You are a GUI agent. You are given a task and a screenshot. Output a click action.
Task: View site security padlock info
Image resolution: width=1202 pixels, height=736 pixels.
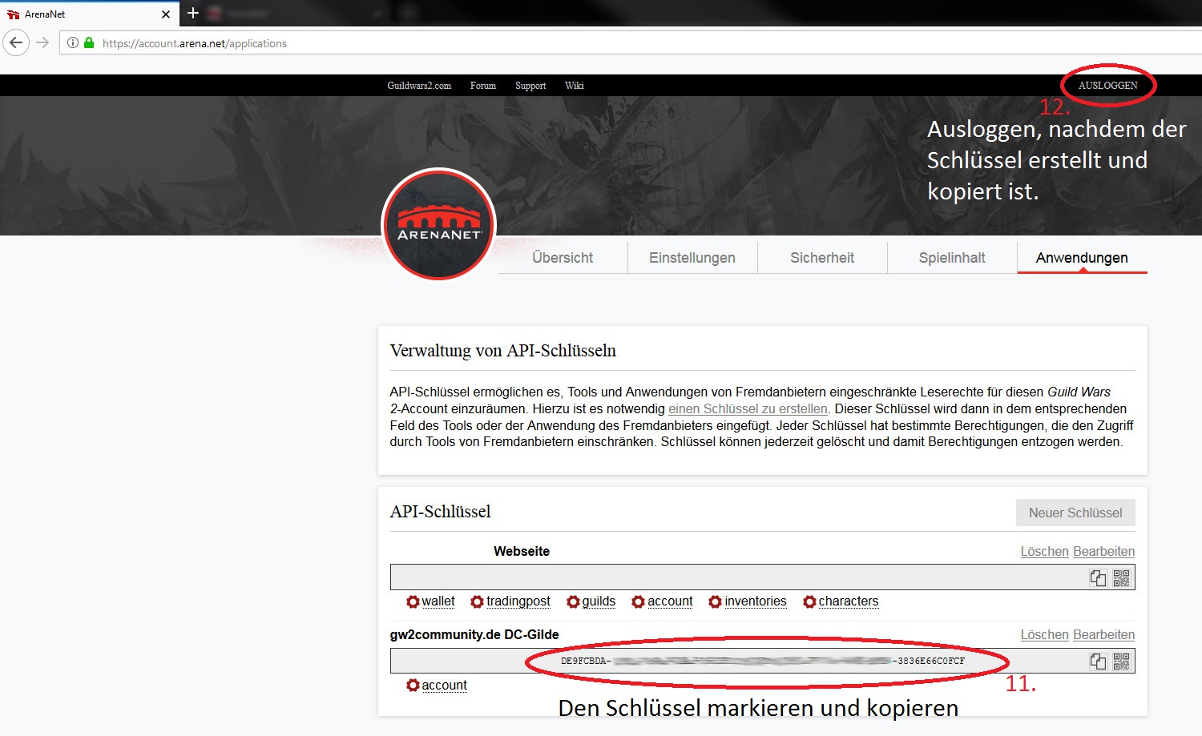point(89,43)
